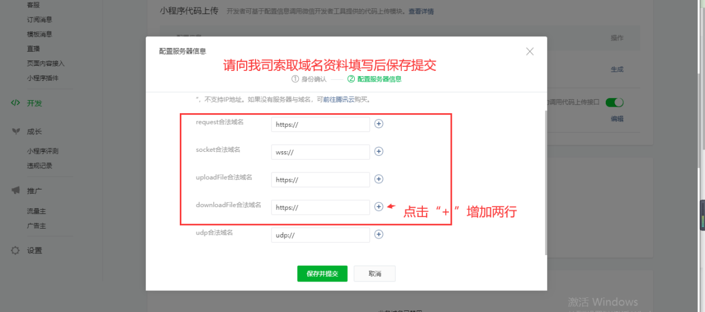Viewport: 705px width, 312px height.
Task: Click the dialog's vertical scrollbar
Action: click(545, 176)
